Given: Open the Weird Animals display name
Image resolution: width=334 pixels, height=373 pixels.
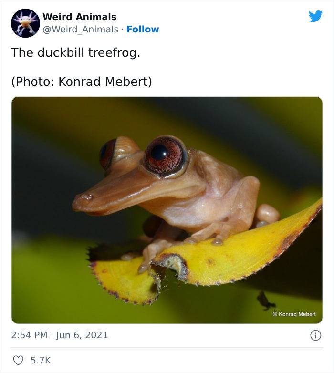Looking at the screenshot, I should coord(80,17).
